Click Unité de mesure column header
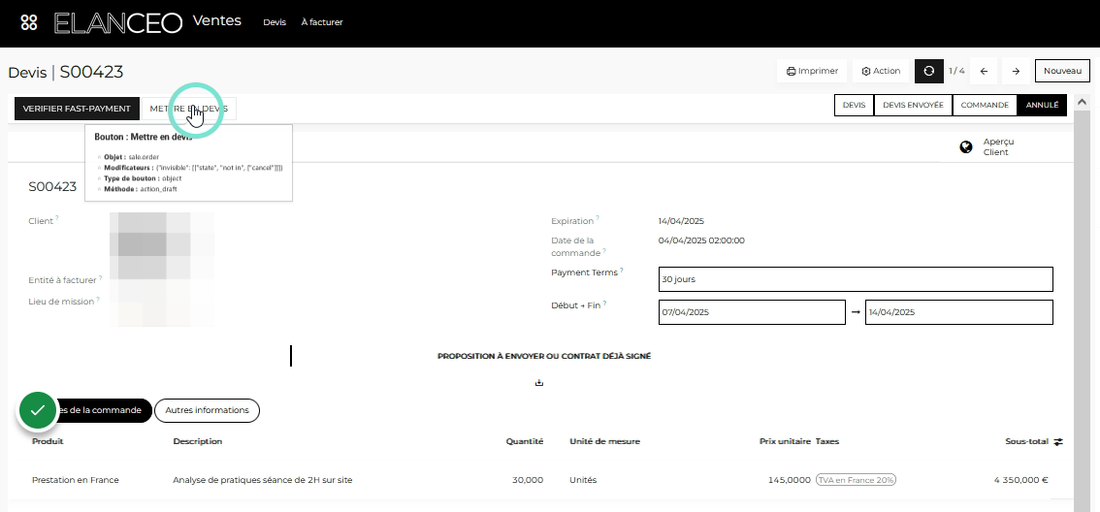Viewport: 1100px width, 512px height. [x=604, y=441]
